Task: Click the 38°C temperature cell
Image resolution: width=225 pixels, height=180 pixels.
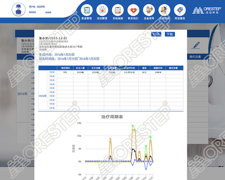Action: coord(144,73)
